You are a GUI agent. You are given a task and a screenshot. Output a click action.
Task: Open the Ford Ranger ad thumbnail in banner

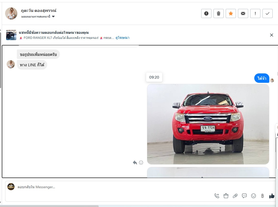click(11, 35)
